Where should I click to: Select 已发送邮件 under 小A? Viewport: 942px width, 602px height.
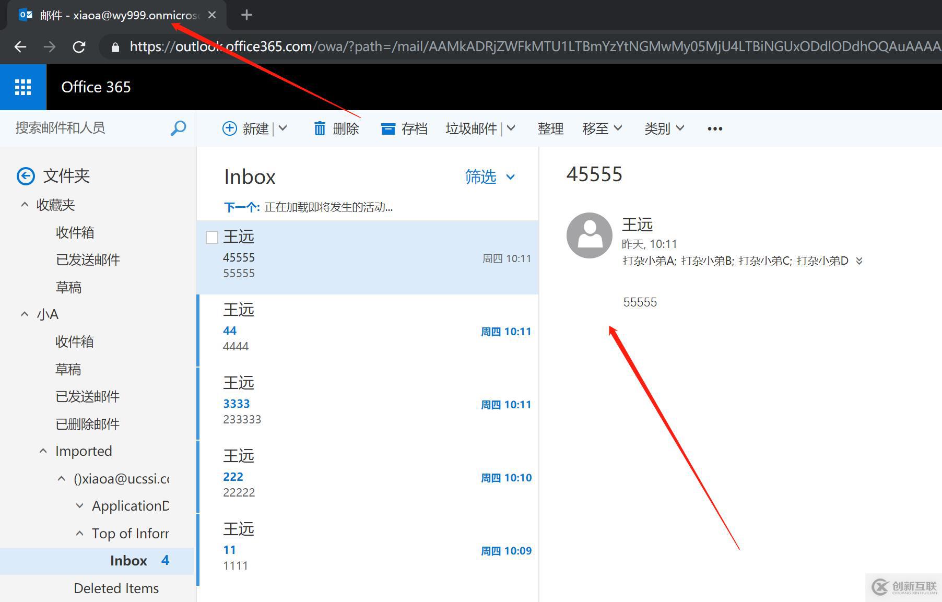pyautogui.click(x=88, y=396)
